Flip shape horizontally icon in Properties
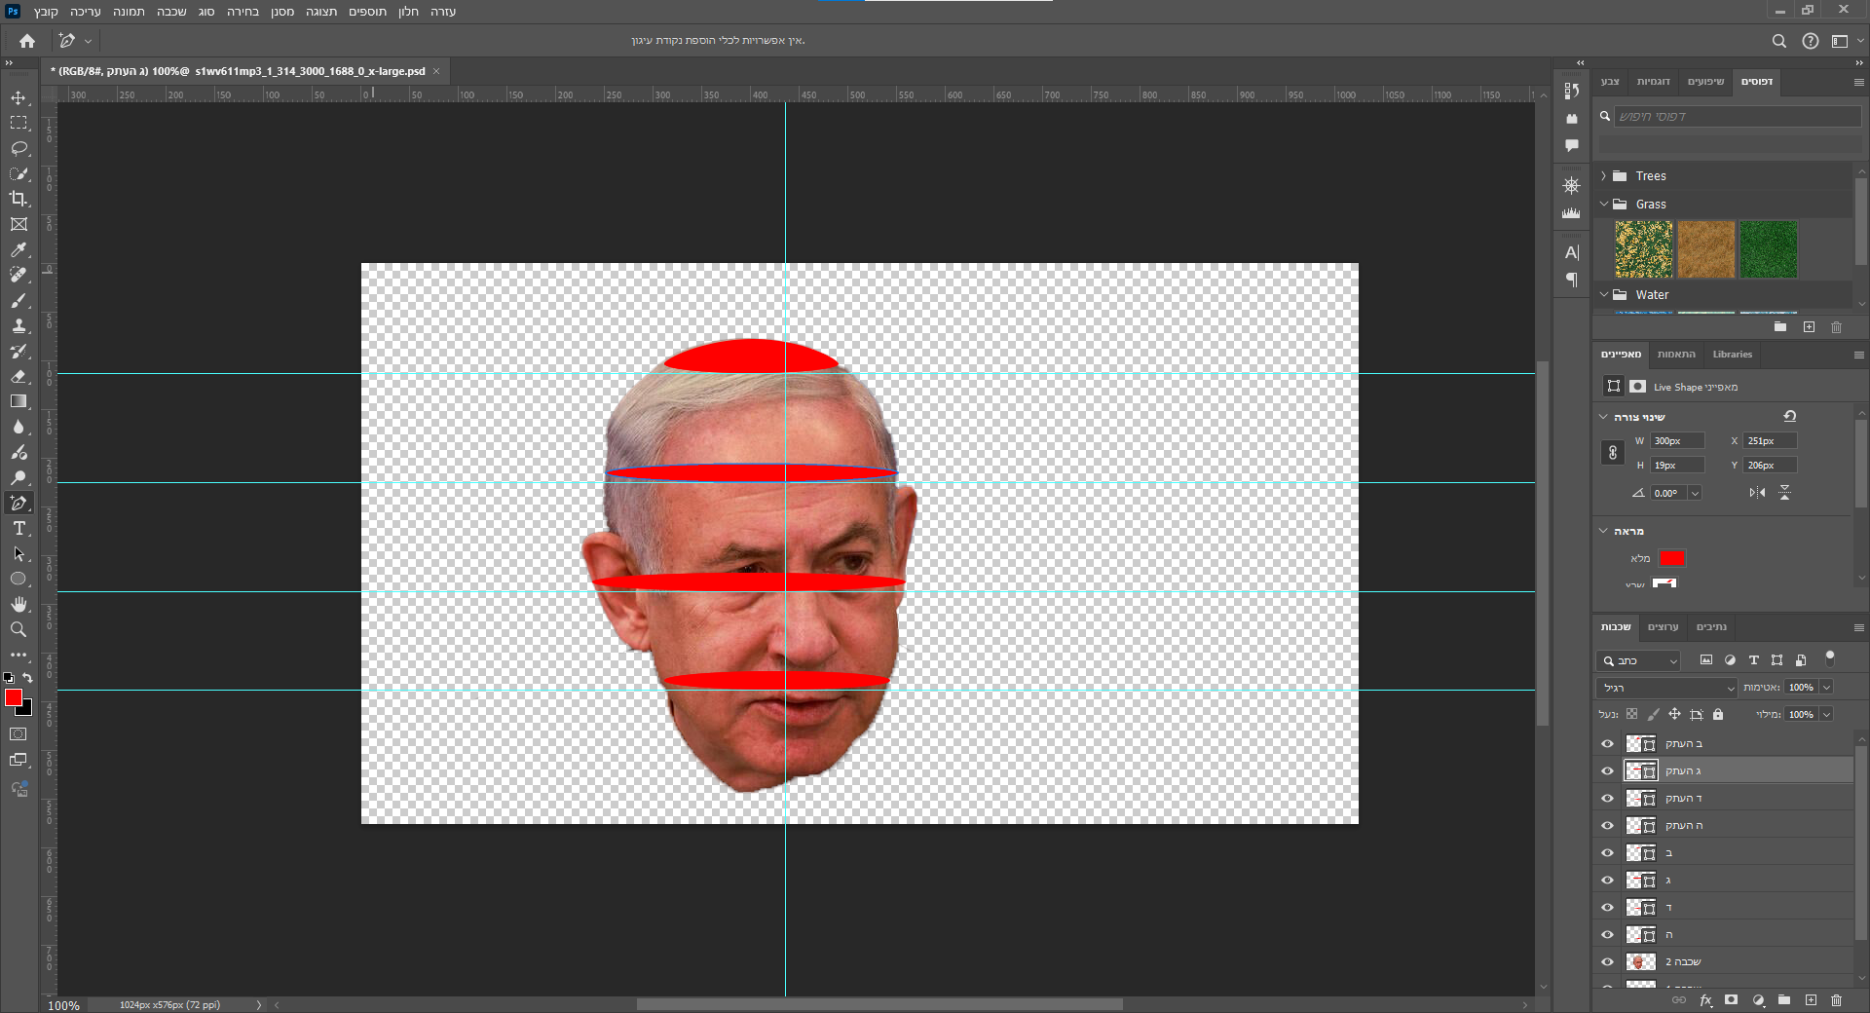This screenshot has height=1013, width=1870. [x=1757, y=493]
